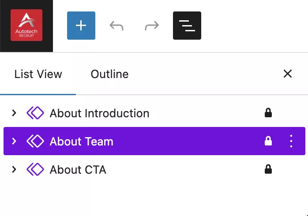Click the About Introduction pattern icon
The height and width of the screenshot is (216, 308).
click(35, 113)
